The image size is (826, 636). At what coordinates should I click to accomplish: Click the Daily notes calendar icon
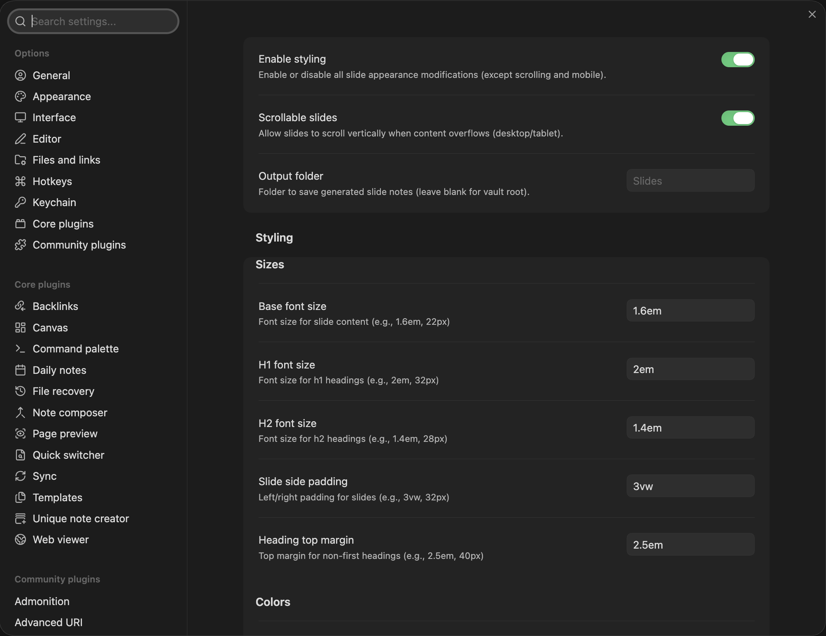[20, 370]
